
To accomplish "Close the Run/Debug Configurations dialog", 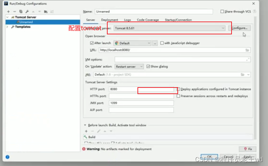I will coord(254,3).
